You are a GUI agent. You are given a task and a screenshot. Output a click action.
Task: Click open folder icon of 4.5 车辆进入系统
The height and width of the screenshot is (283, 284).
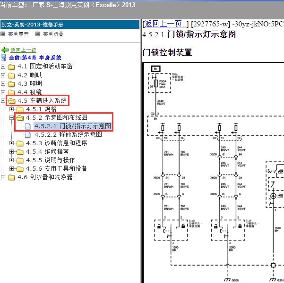(x=12, y=101)
